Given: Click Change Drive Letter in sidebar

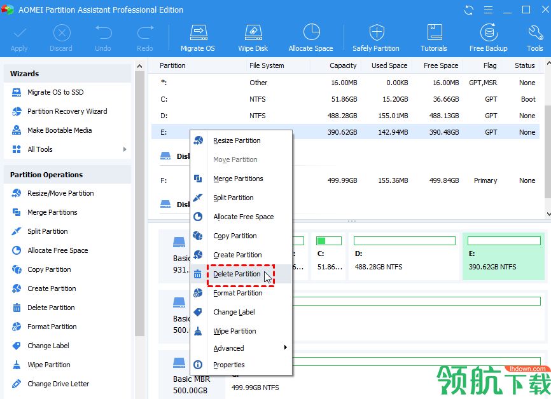Looking at the screenshot, I should (58, 384).
